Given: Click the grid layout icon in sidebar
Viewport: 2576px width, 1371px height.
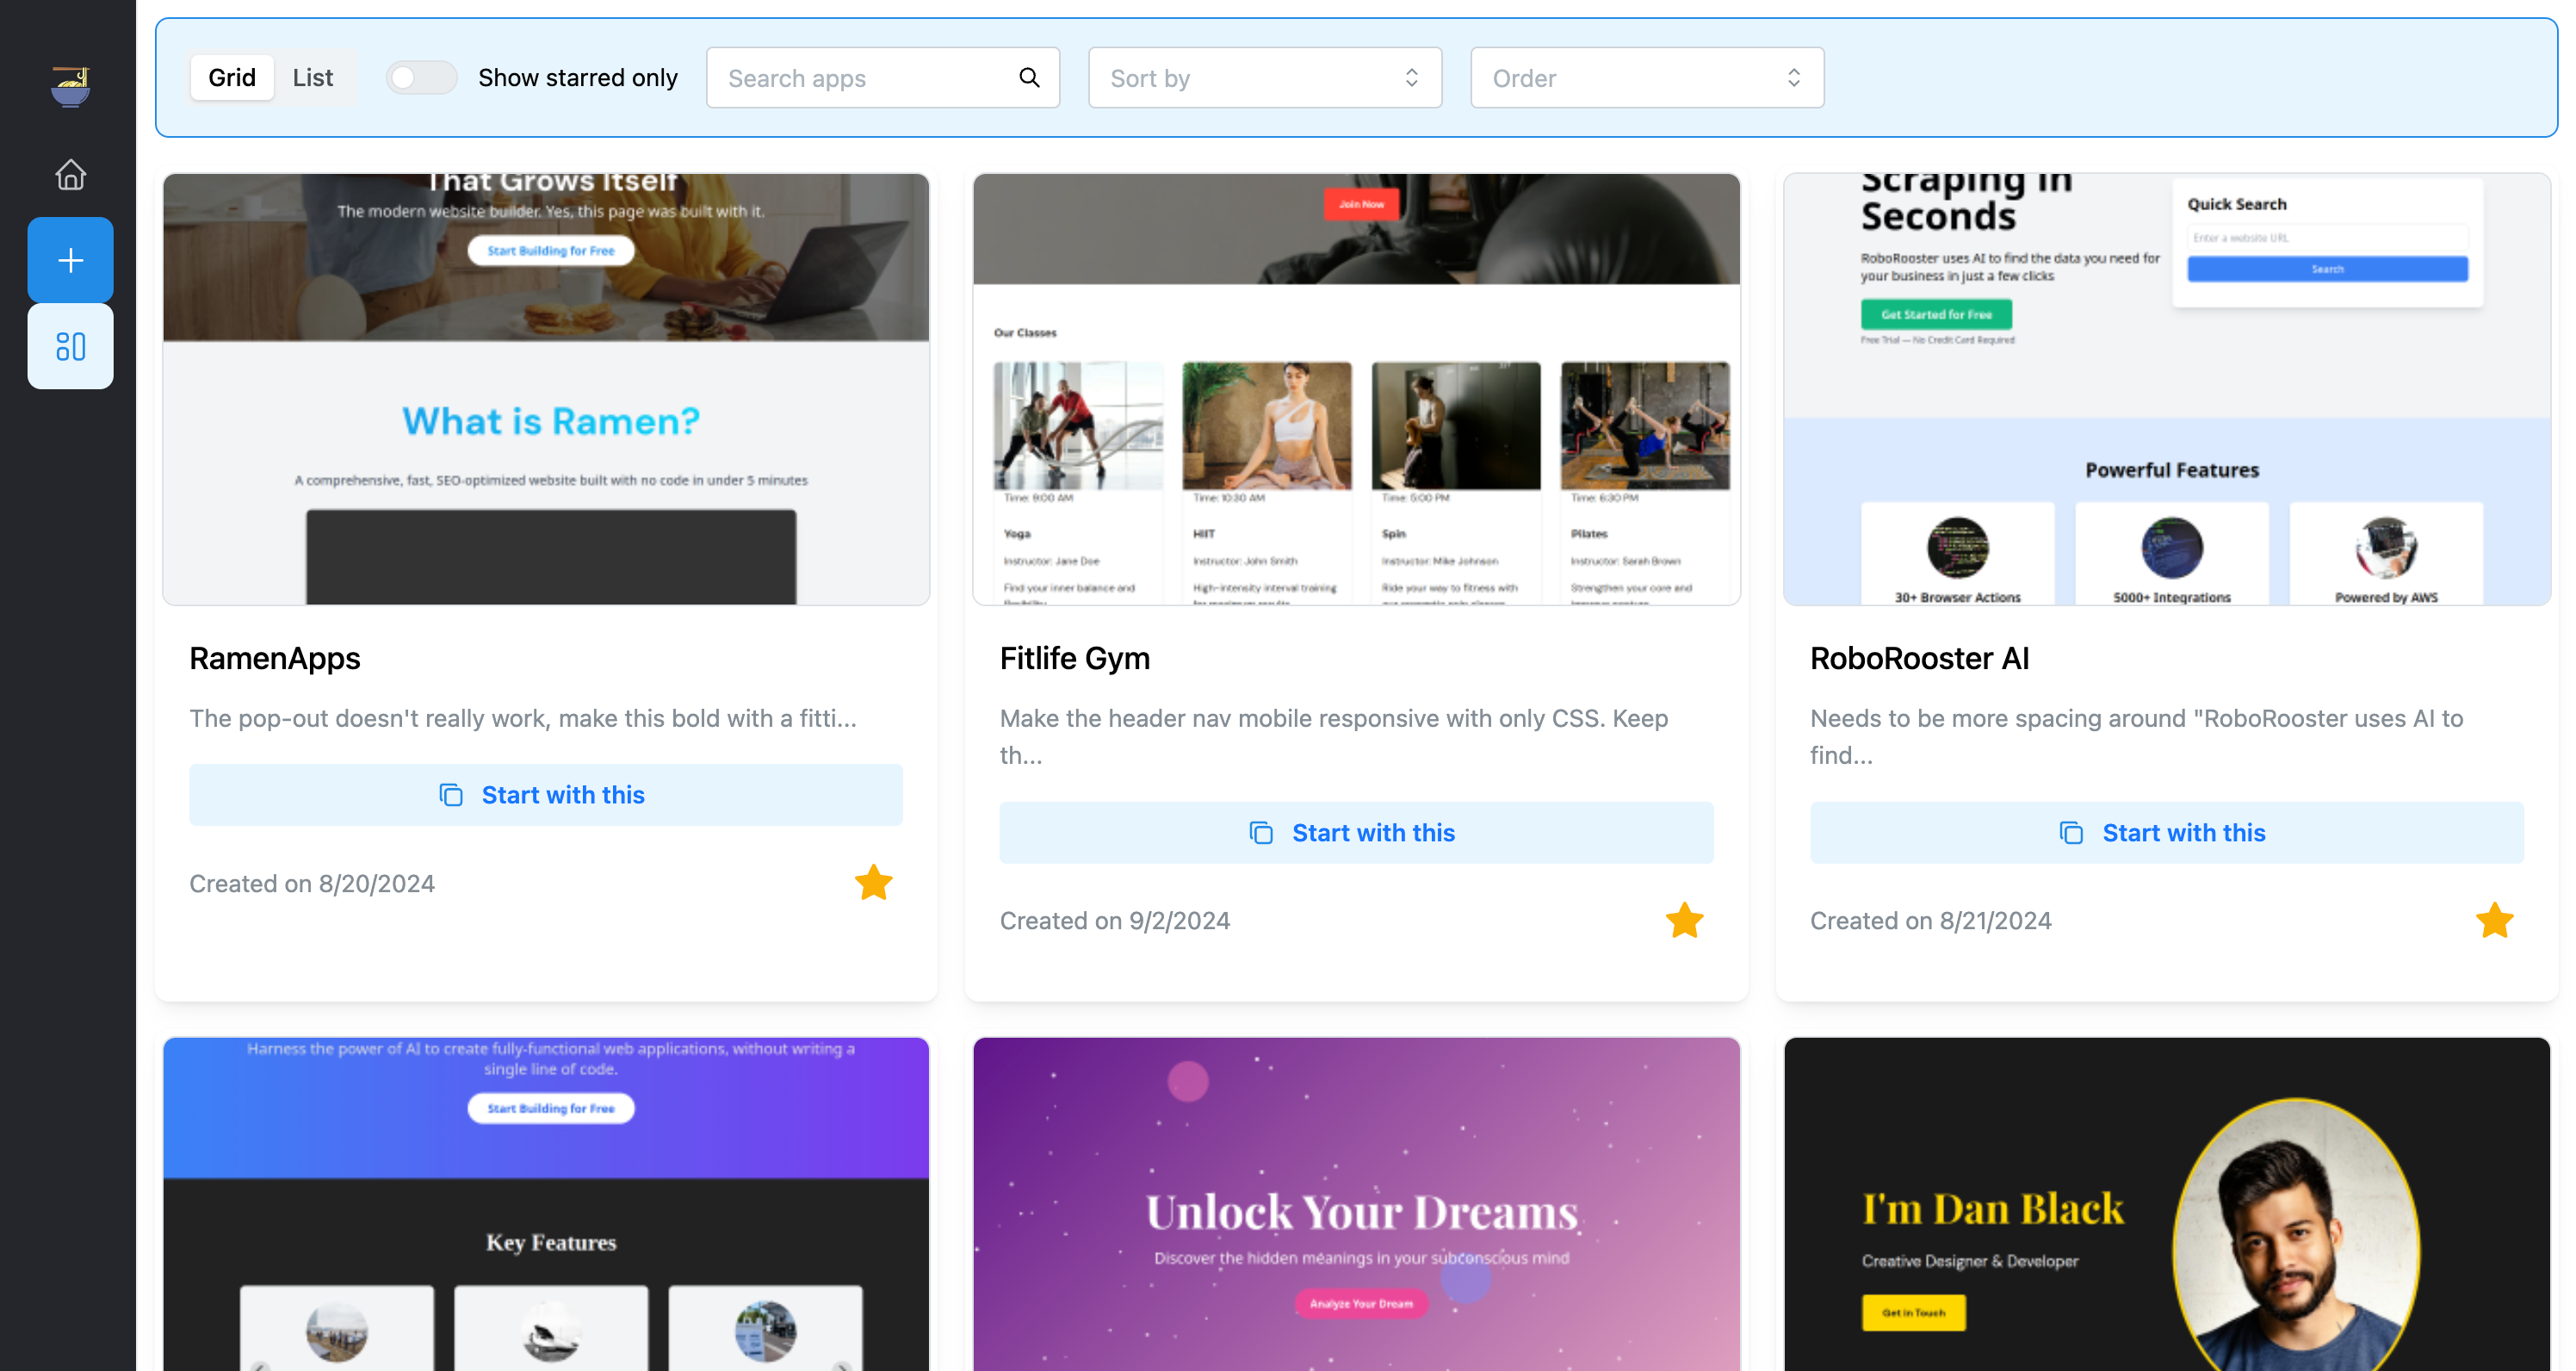Looking at the screenshot, I should [70, 345].
